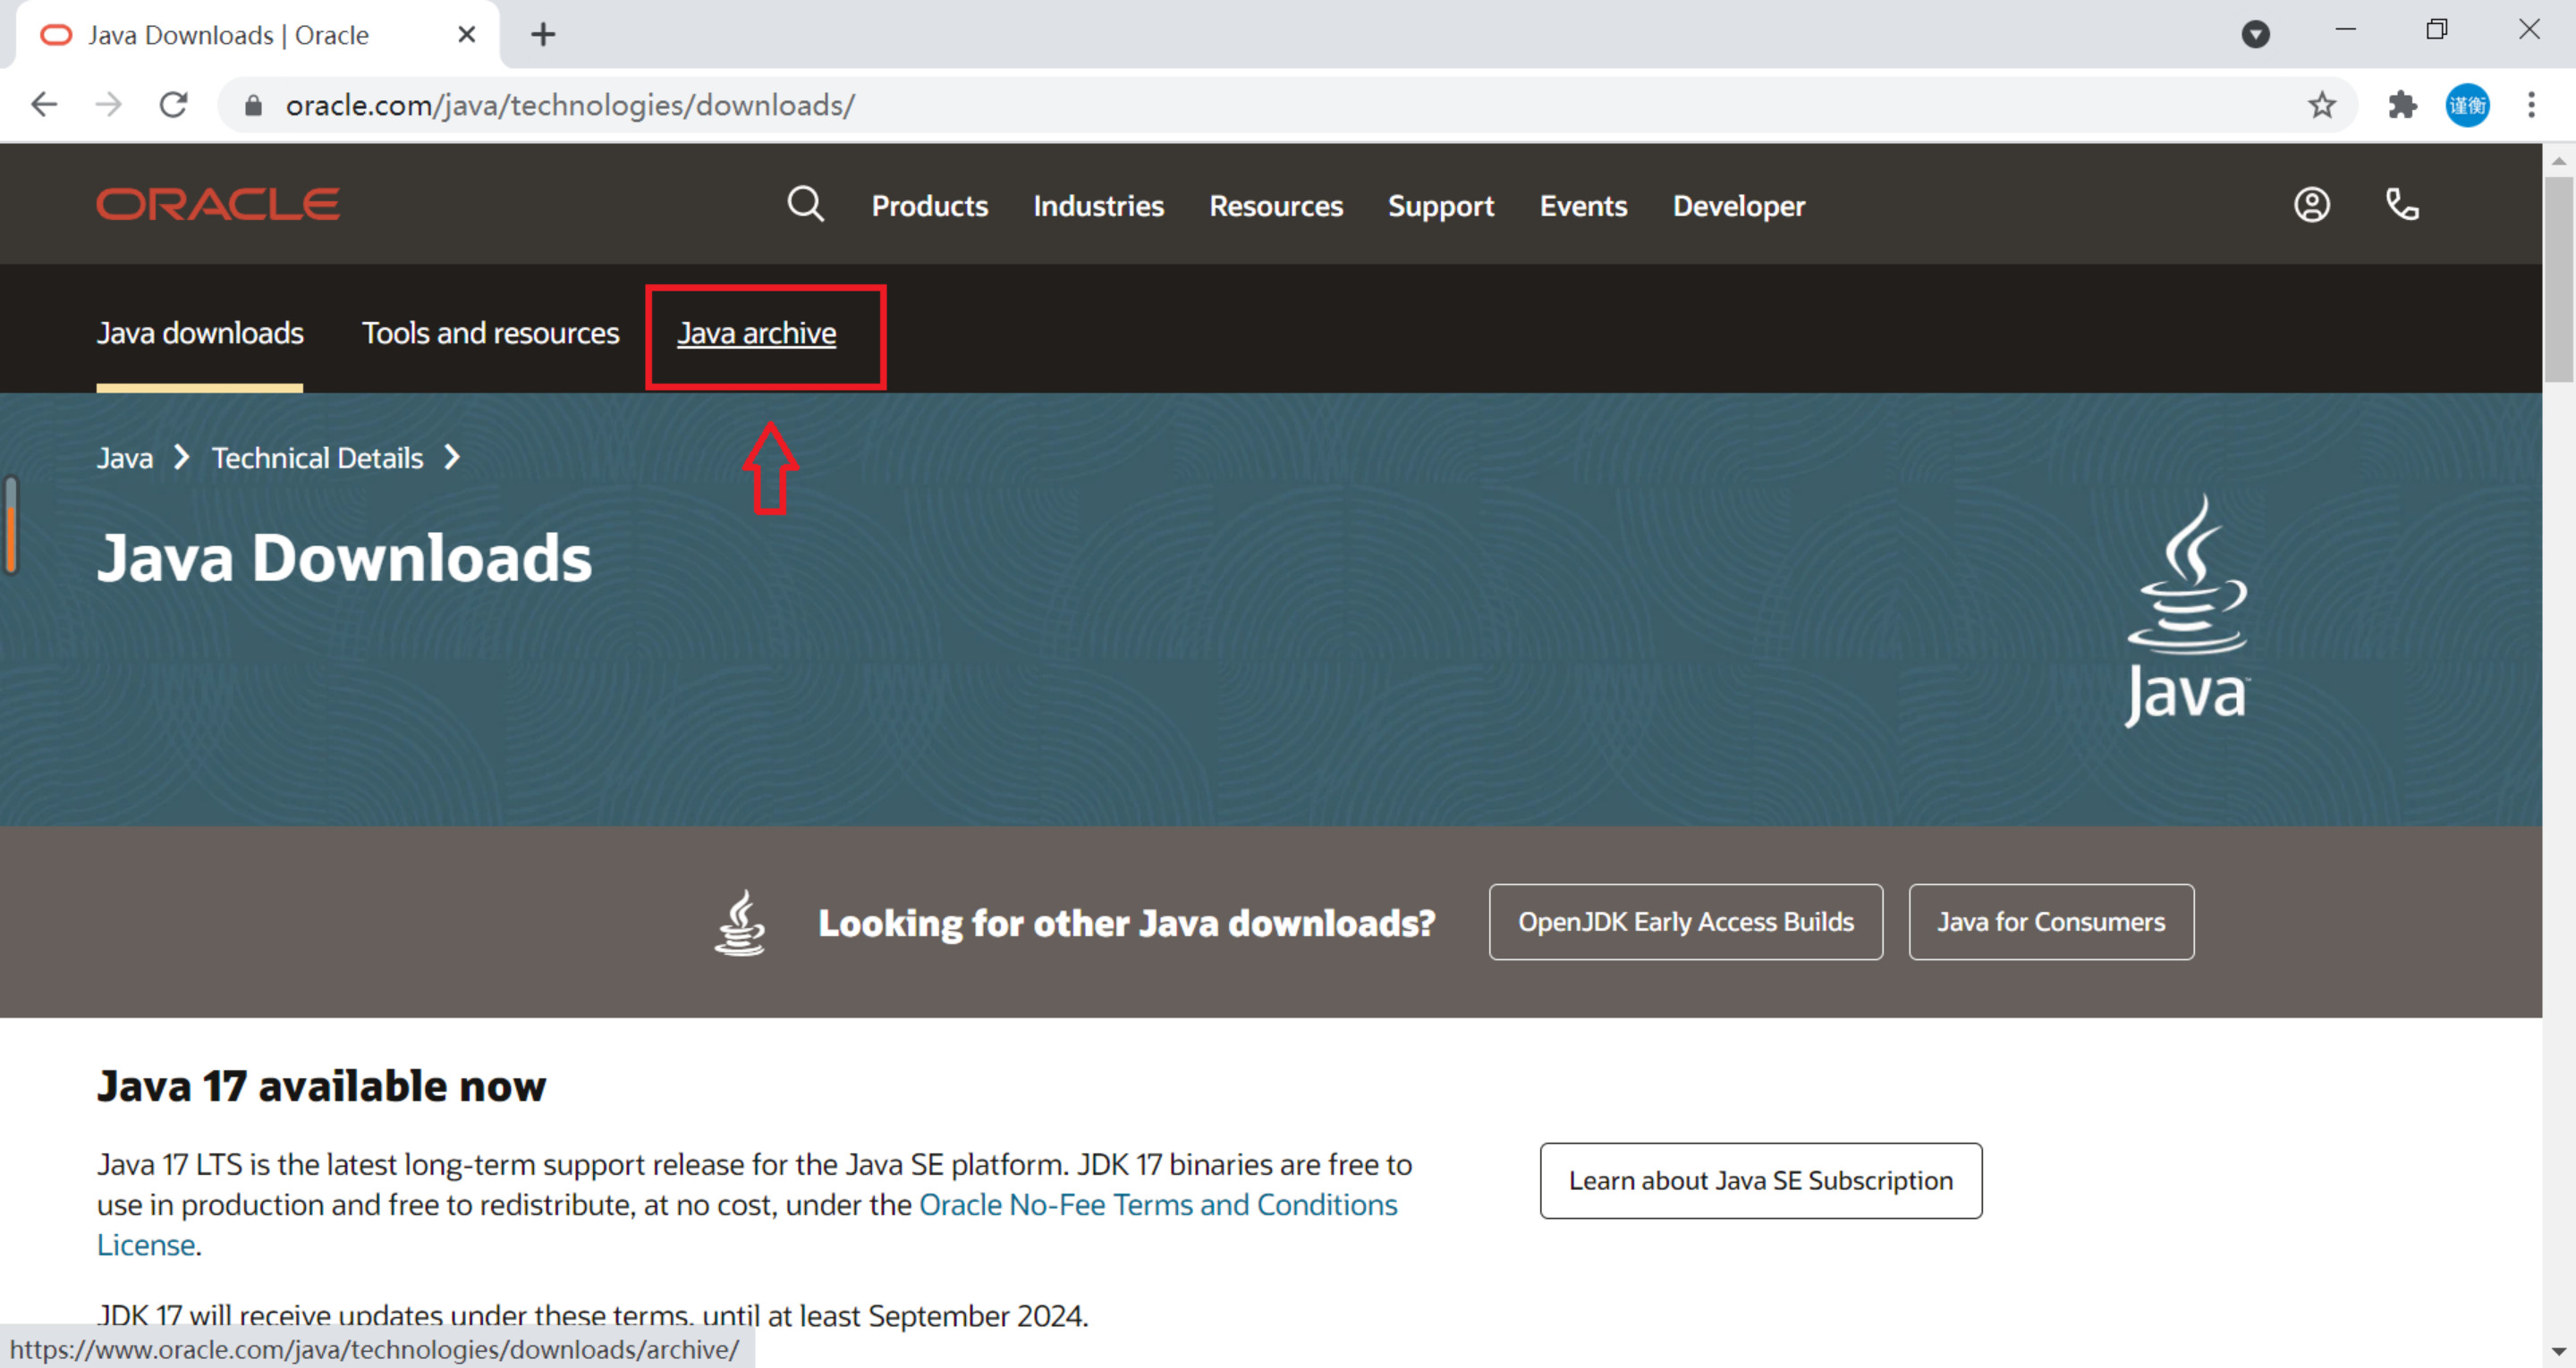This screenshot has width=2576, height=1368.
Task: Reload the page with the refresh icon
Action: [174, 105]
